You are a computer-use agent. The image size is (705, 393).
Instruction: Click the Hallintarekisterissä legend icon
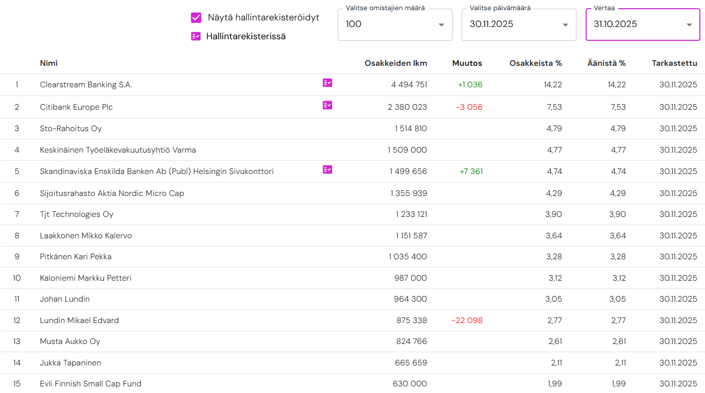coord(196,36)
